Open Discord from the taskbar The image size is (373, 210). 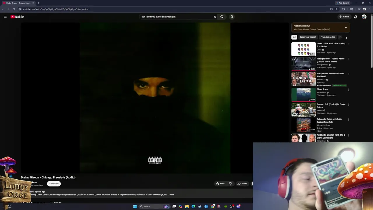tap(238, 206)
